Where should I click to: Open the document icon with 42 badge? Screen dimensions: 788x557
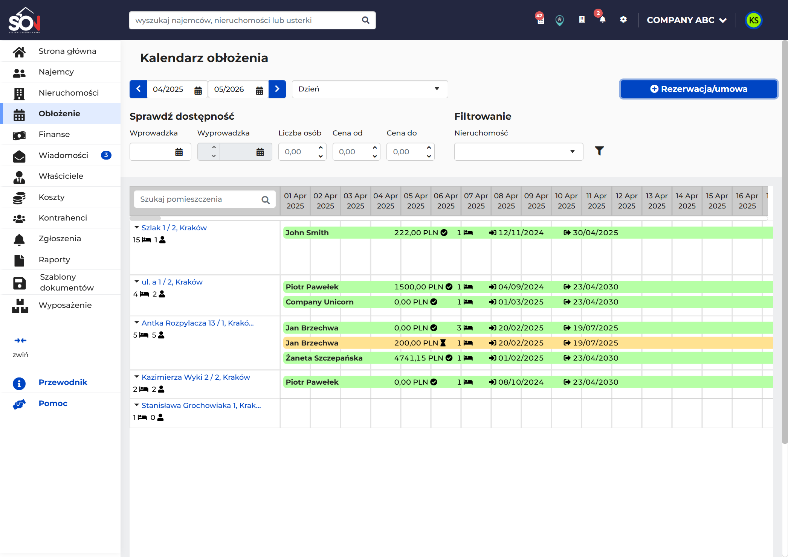(x=541, y=19)
